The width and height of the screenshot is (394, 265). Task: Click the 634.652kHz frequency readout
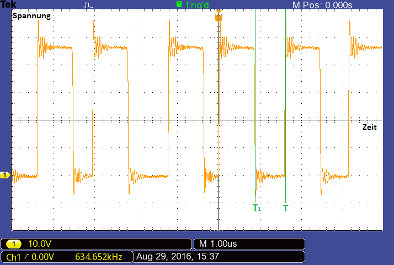[98, 257]
